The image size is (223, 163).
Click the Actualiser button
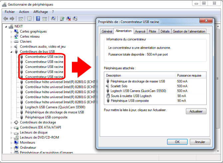[x=196, y=111]
